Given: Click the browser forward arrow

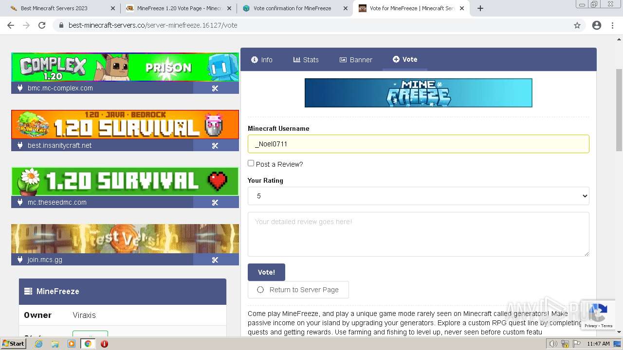Looking at the screenshot, I should (x=26, y=25).
